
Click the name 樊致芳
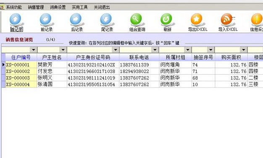click(x=45, y=65)
